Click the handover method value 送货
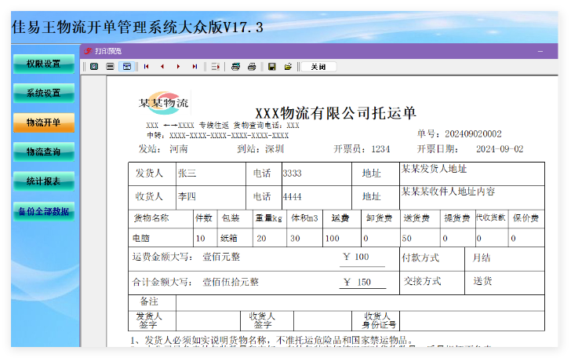This screenshot has width=571, height=358. coord(483,281)
